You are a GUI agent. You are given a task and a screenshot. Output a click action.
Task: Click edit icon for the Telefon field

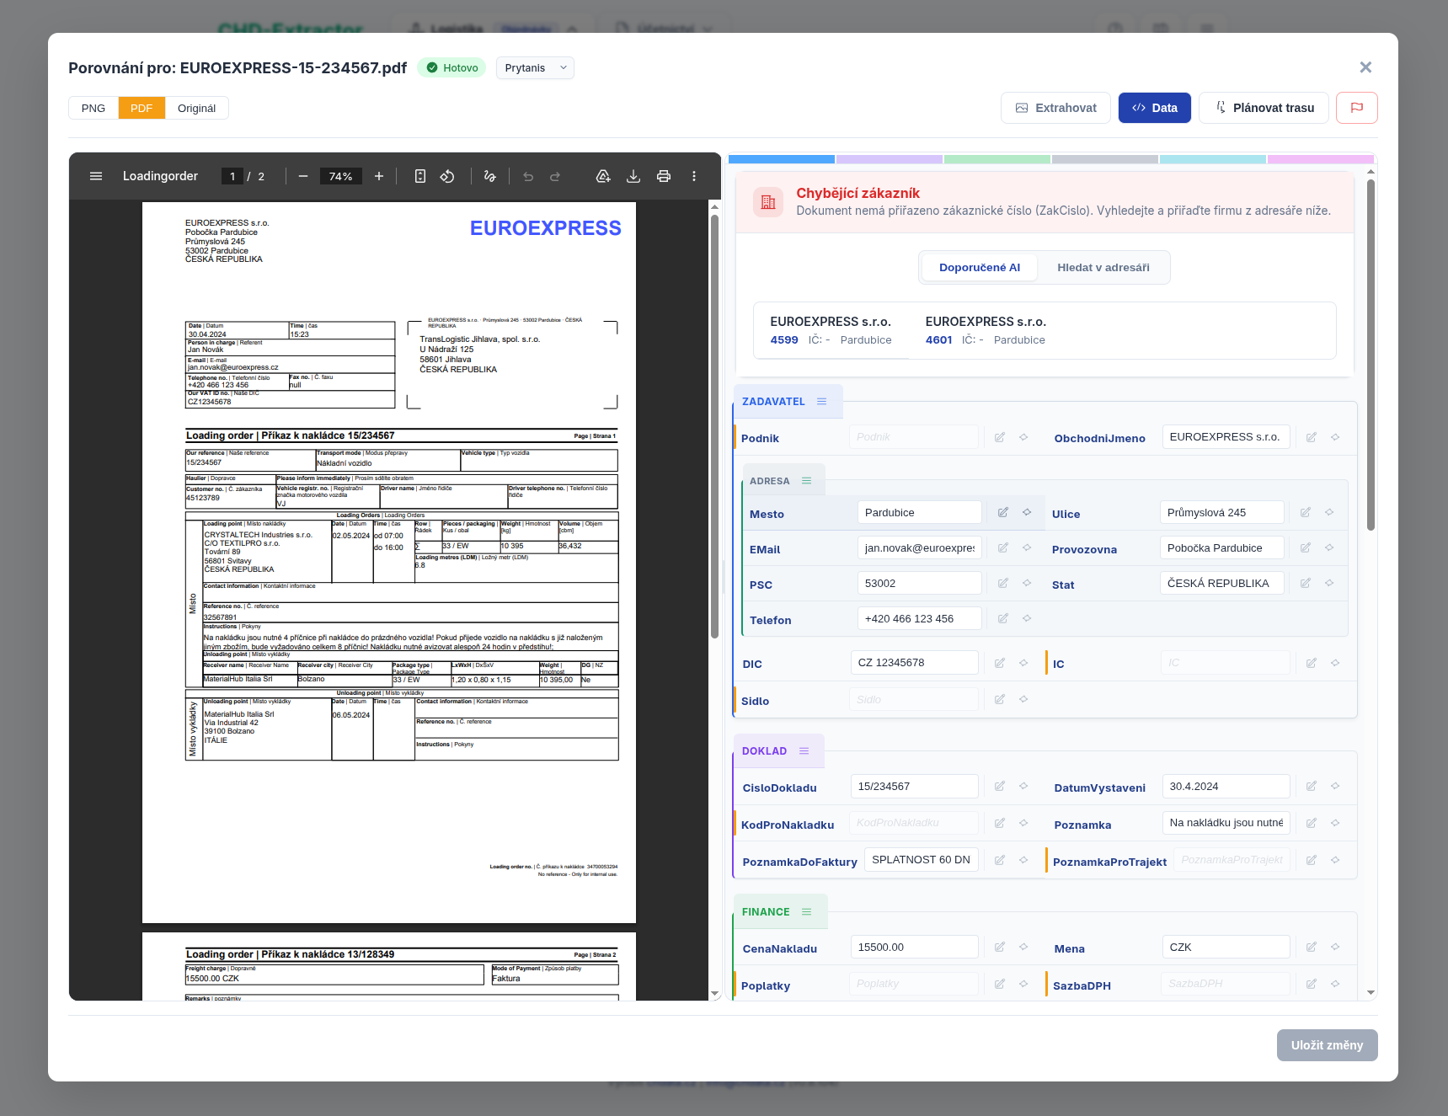point(1003,618)
